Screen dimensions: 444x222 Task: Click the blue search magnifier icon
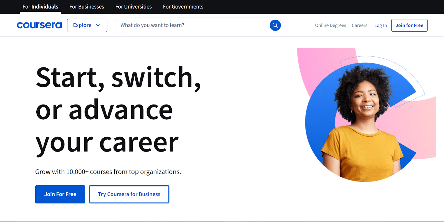pos(275,25)
